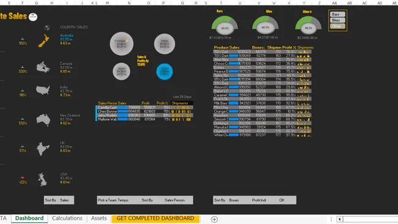This screenshot has height=224, width=398.
Task: Click the Bars gauge chart
Action: 225,25
